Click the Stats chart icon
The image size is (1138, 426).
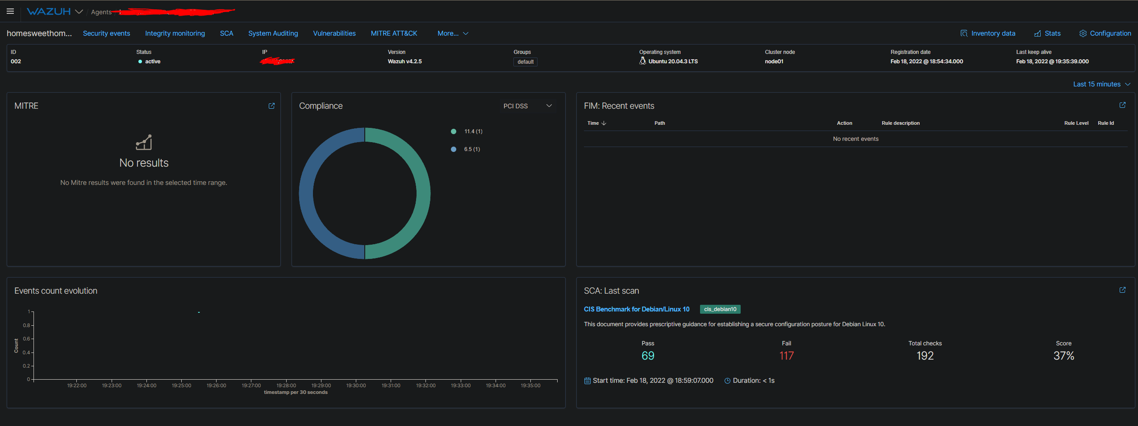[1038, 33]
